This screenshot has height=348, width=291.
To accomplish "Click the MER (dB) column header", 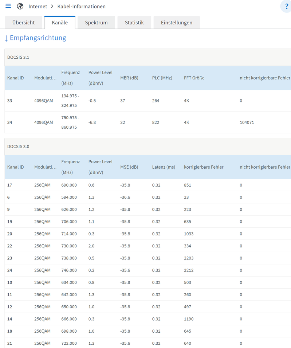I will coord(129,78).
